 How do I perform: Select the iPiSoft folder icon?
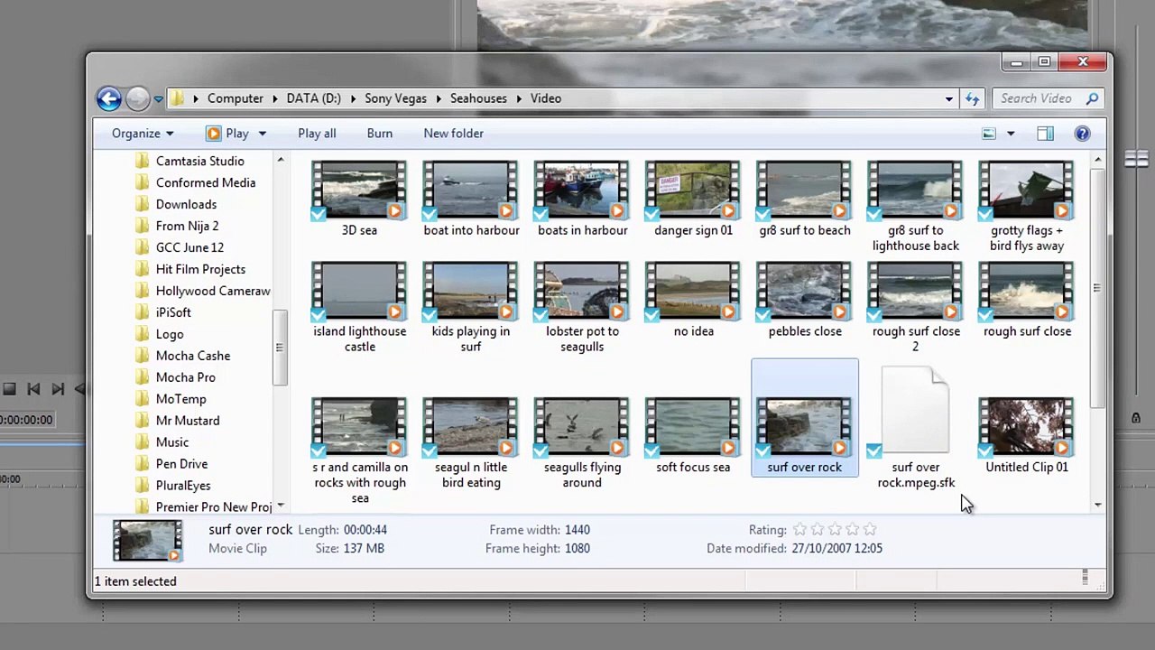coord(143,312)
